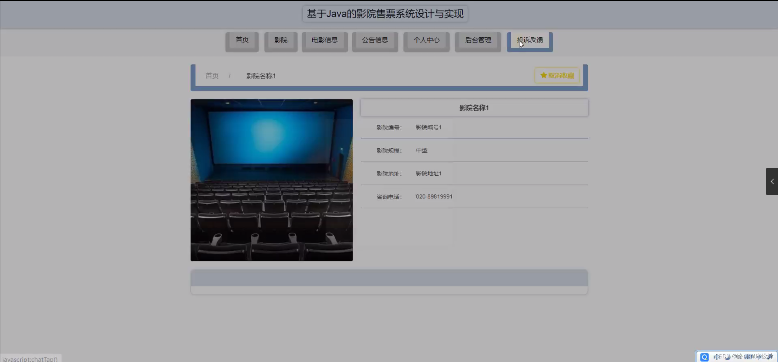Screen dimensions: 778x362
Task: Open 个人中心 from the navigation bar
Action: click(426, 40)
